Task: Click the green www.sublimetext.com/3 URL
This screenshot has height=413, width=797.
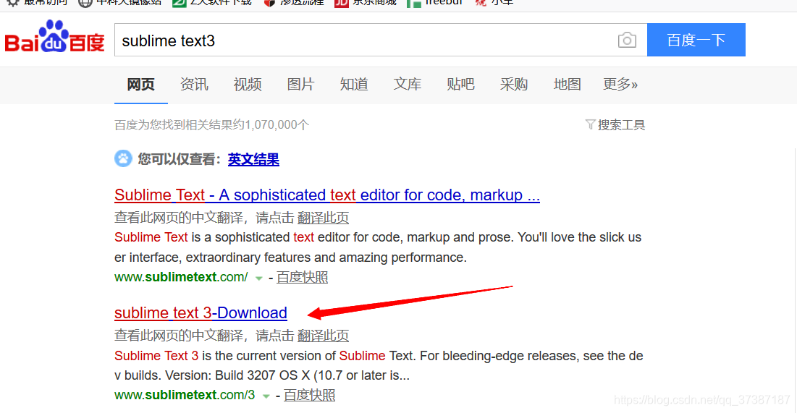Action: click(x=185, y=395)
